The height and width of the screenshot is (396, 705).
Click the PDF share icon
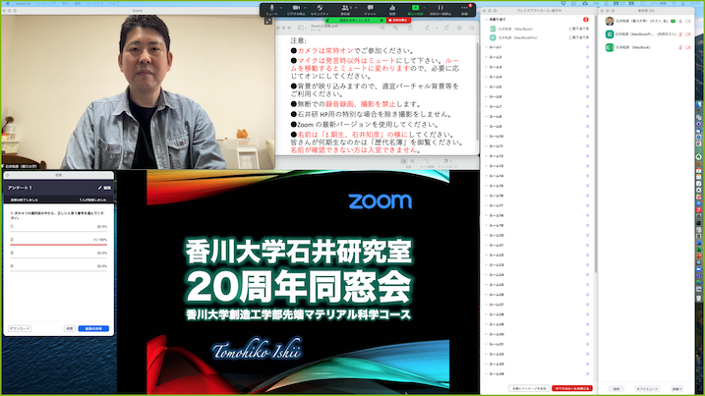tap(410, 28)
